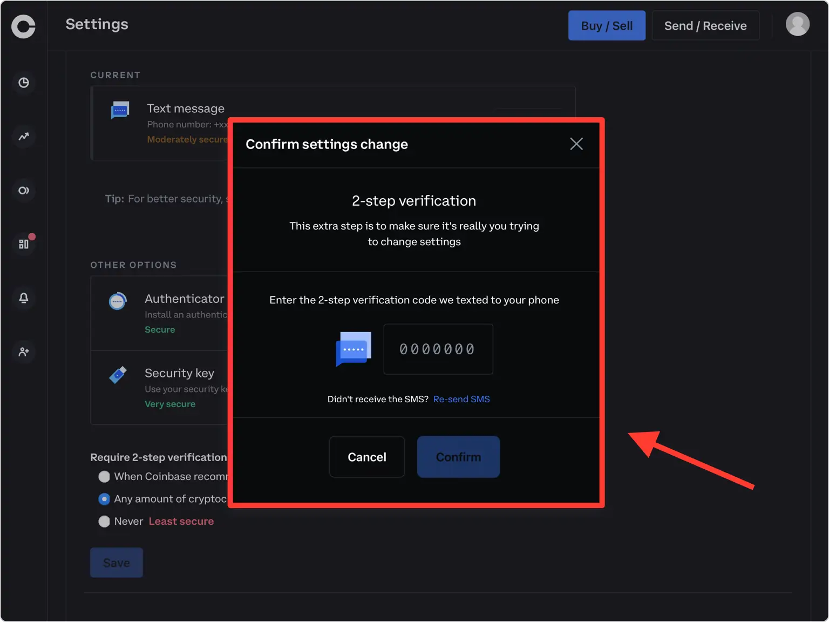Open the activity clock icon in the sidebar
This screenshot has height=622, width=829.
point(24,83)
